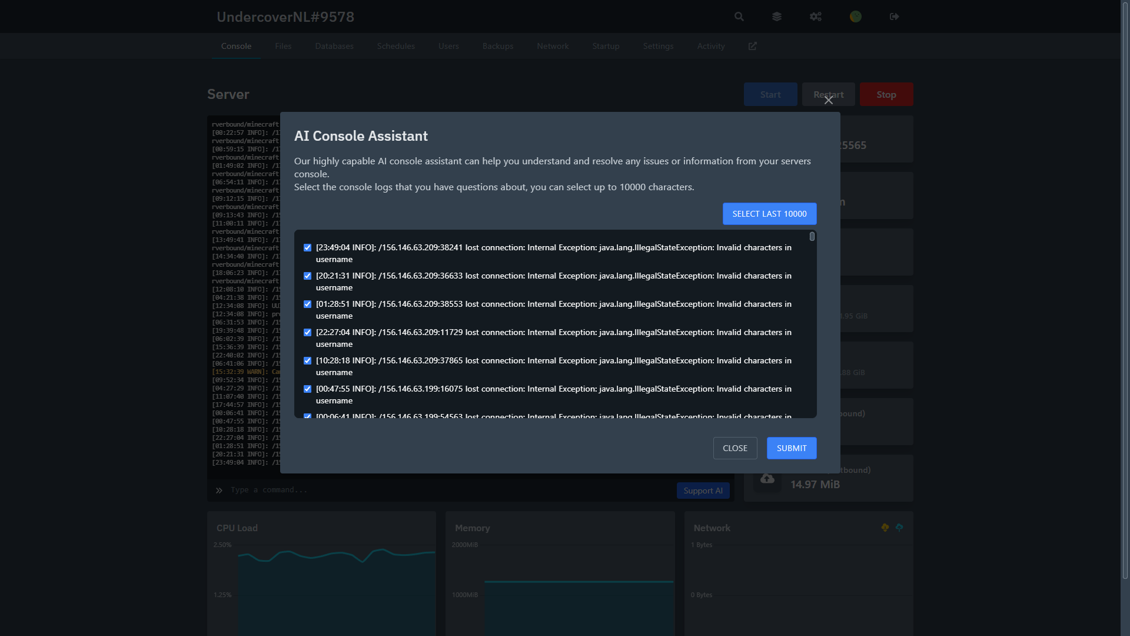The height and width of the screenshot is (636, 1130).
Task: Click the 22:27:04 log line text in dialog
Action: (x=554, y=338)
